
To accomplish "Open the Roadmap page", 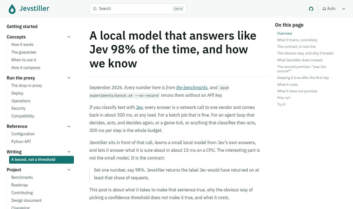I will [20, 185].
